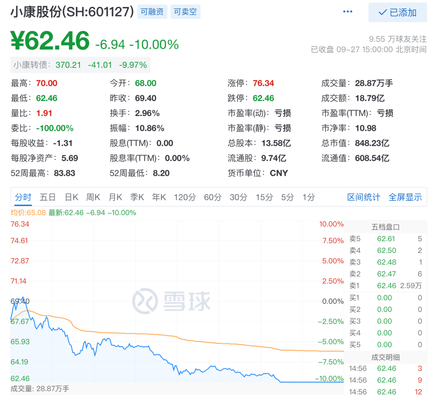Click the 可融资 tag
The image size is (433, 395).
click(x=152, y=12)
